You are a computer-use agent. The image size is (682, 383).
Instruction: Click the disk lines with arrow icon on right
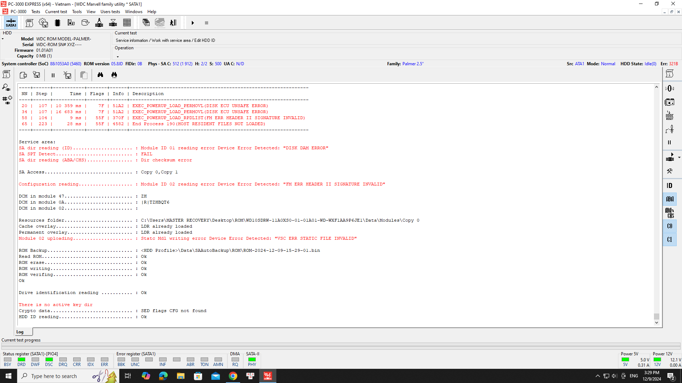click(x=670, y=157)
